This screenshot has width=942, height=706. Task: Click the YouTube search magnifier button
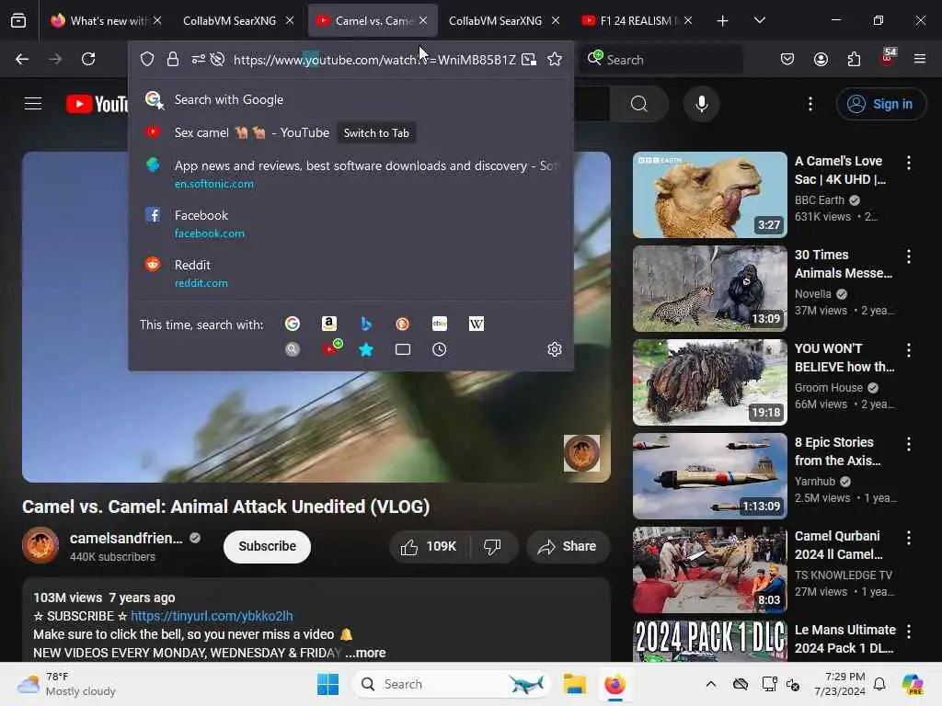click(639, 104)
